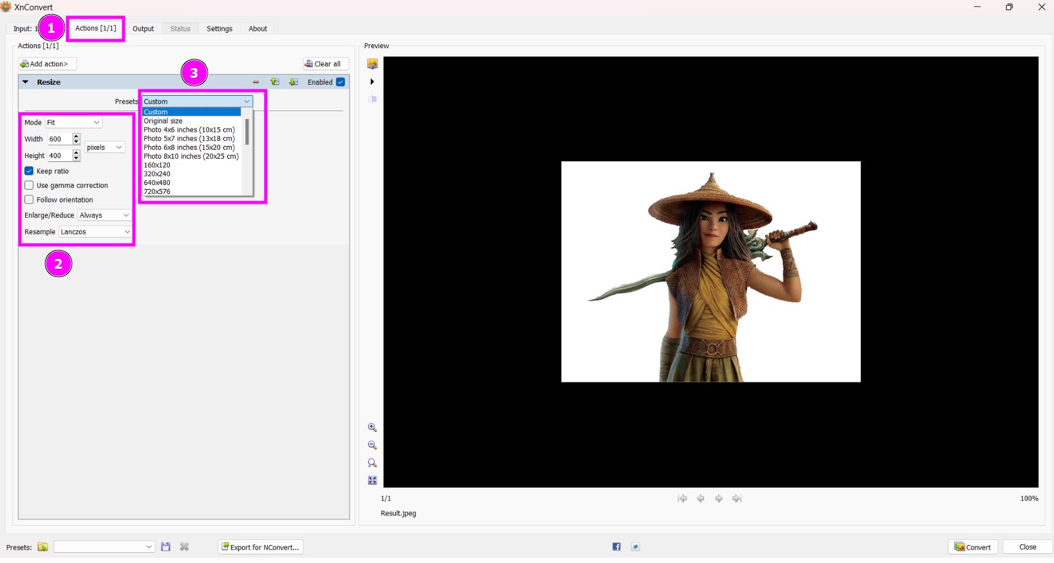Pick the 320x240 preset

(x=157, y=174)
